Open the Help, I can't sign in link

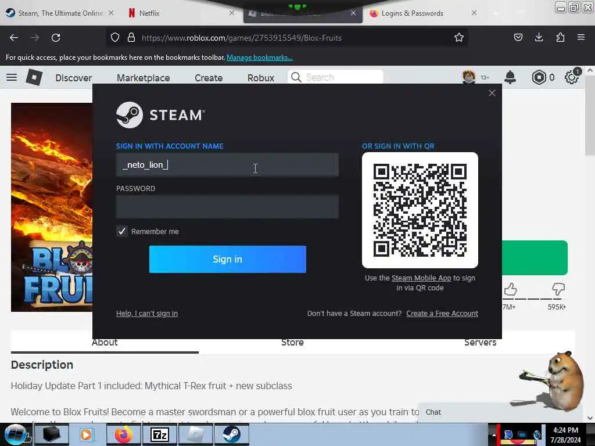(x=147, y=313)
